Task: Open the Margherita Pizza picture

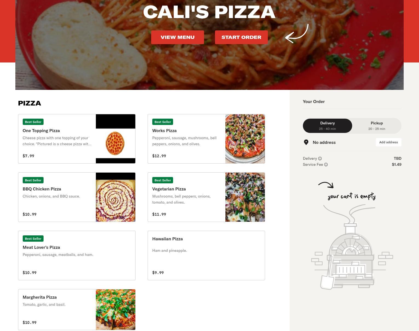Action: [x=116, y=310]
